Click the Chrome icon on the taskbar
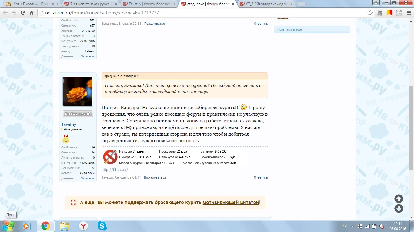Viewport: 414px width, 232px height. click(45, 226)
